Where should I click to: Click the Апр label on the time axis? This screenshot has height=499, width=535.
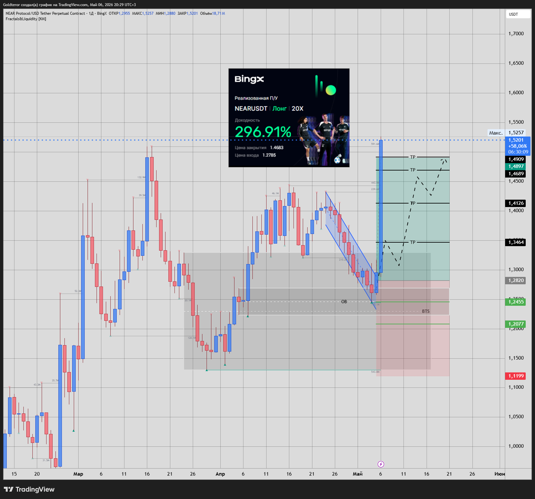pyautogui.click(x=220, y=474)
